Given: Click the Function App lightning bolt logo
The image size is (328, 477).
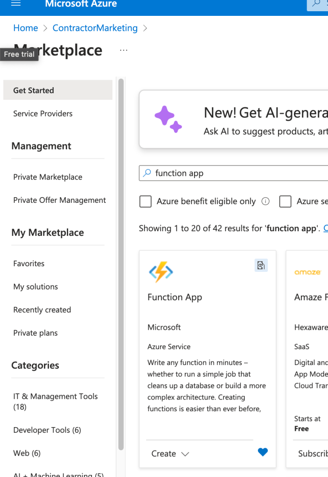Looking at the screenshot, I should [x=161, y=272].
